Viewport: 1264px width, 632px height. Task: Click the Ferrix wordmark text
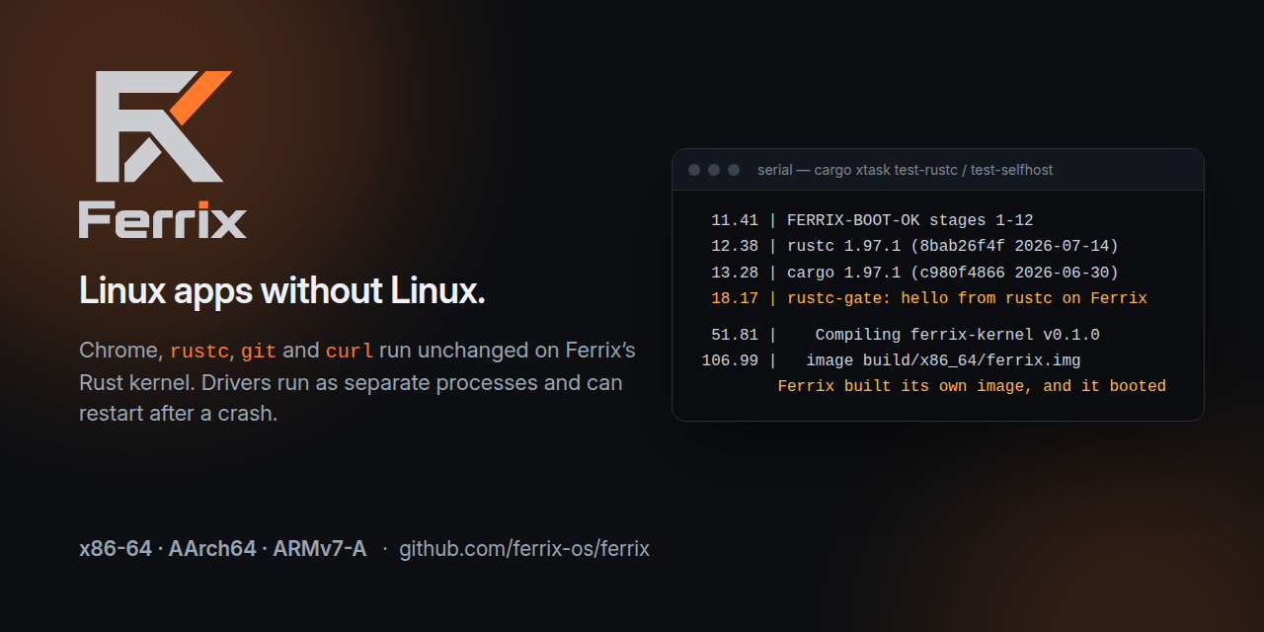coord(163,219)
